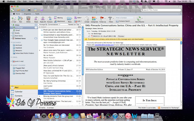Collapse the Inbox tree with its triangle

[x=12, y=25]
